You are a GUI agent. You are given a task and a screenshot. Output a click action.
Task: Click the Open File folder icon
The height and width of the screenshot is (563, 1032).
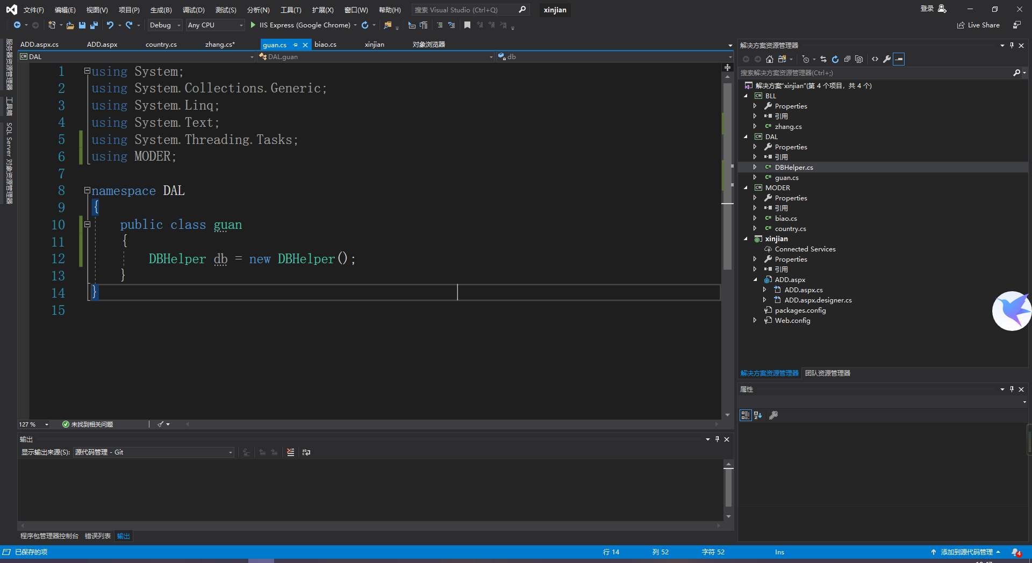tap(70, 25)
